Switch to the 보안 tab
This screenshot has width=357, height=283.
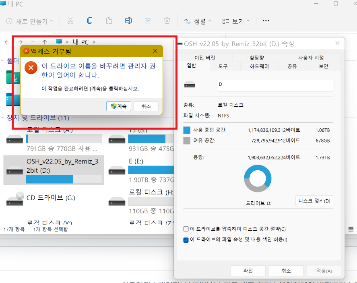click(x=323, y=66)
